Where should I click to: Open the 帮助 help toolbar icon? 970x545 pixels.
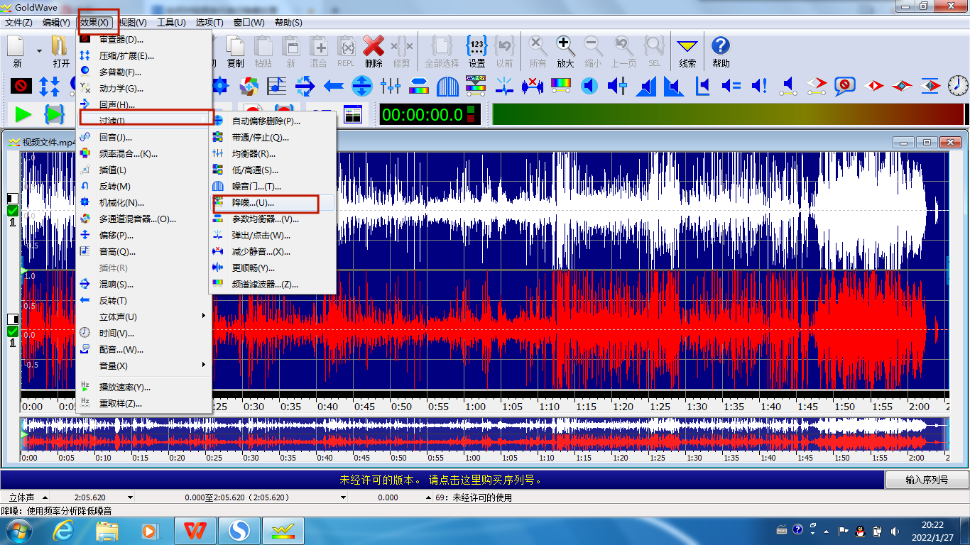point(721,51)
